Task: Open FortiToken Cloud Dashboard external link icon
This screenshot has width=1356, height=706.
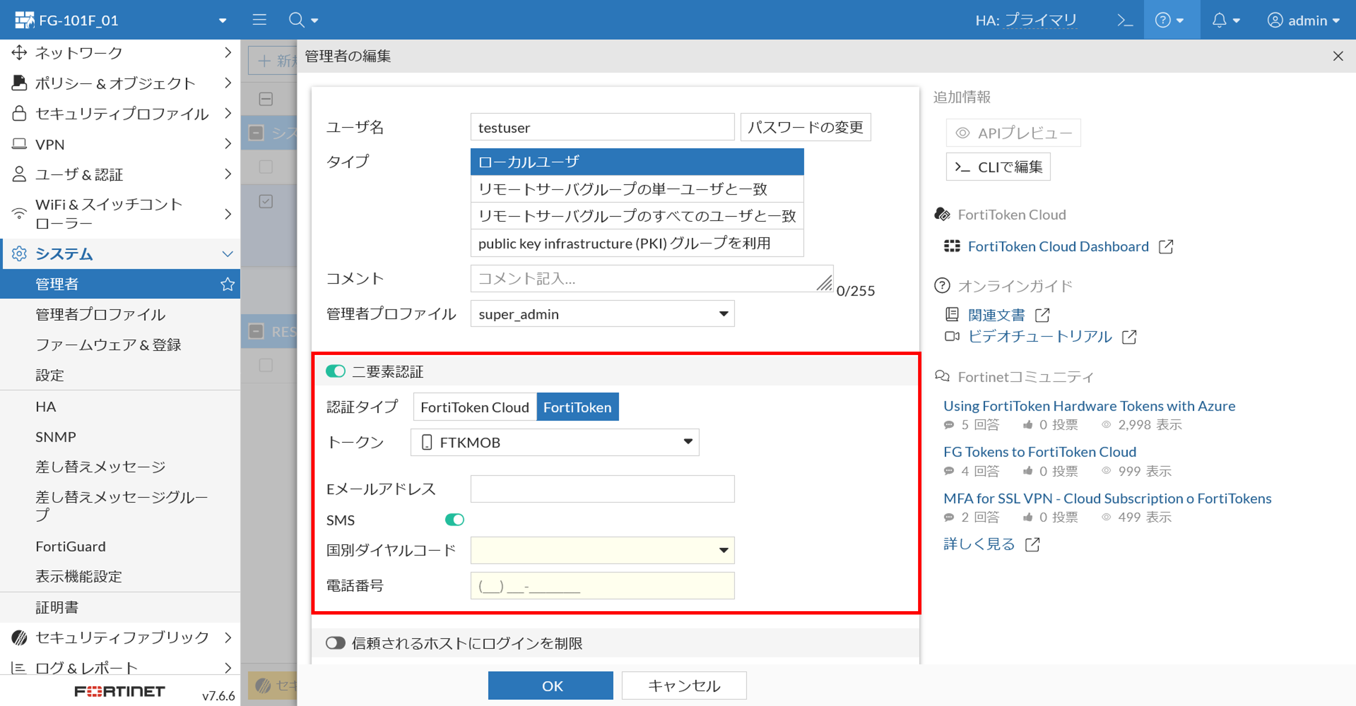Action: tap(1166, 247)
